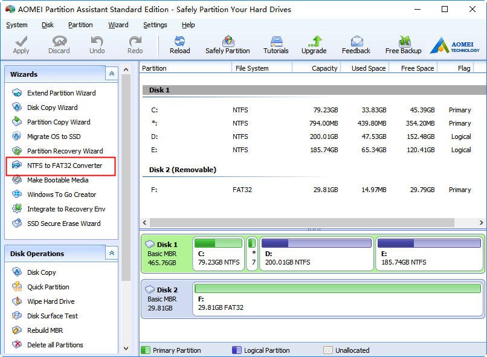Open the Partition menu
Viewport: 487px width, 357px height.
[x=80, y=25]
